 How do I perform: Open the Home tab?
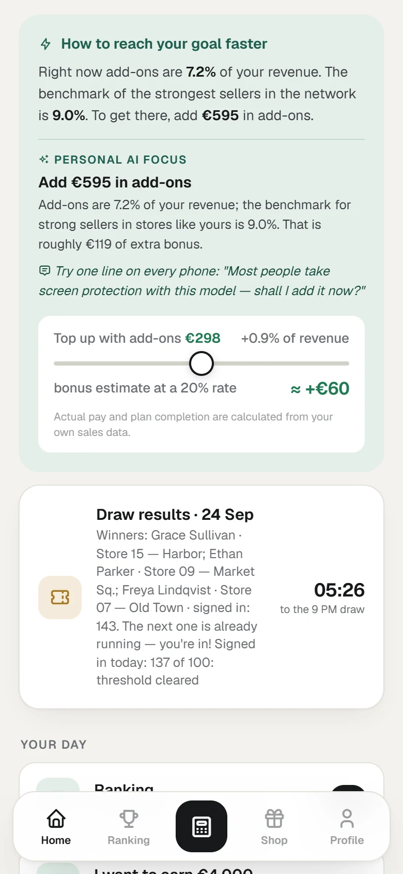pyautogui.click(x=56, y=827)
